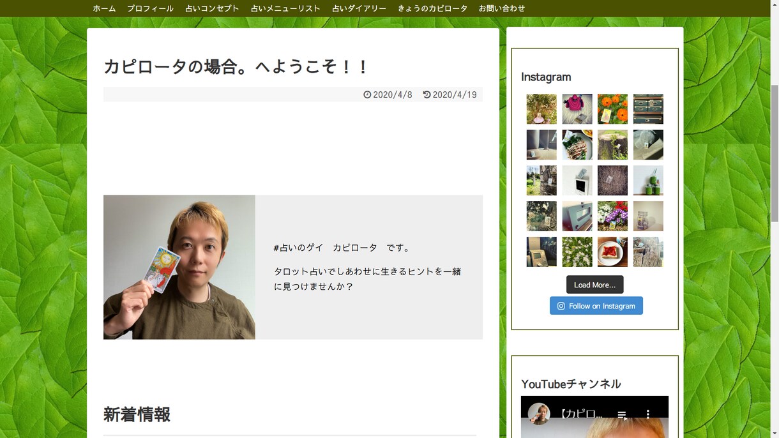Click the page's vertical scrollbar thumb
779x438 pixels.
click(775, 153)
